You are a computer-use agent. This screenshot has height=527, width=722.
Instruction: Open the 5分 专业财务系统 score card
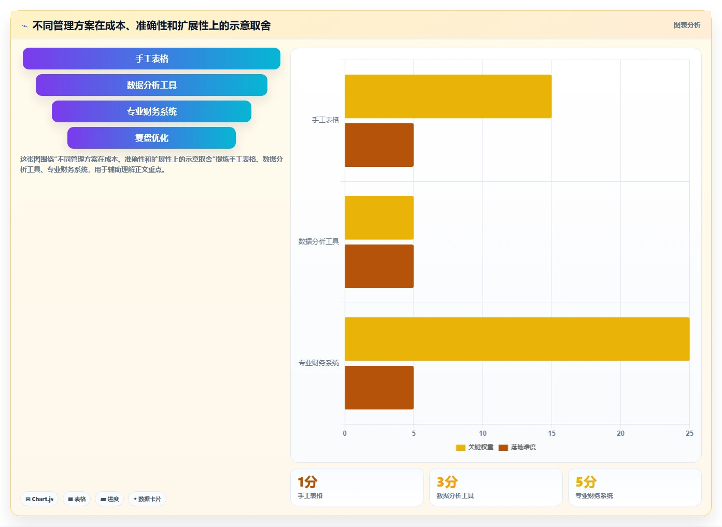pos(635,487)
